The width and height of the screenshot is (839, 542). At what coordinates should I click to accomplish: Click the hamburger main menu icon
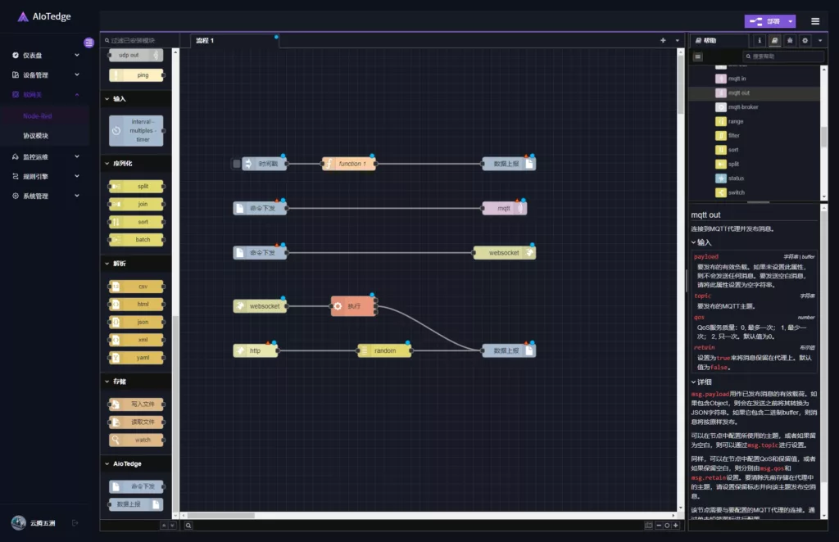click(815, 21)
